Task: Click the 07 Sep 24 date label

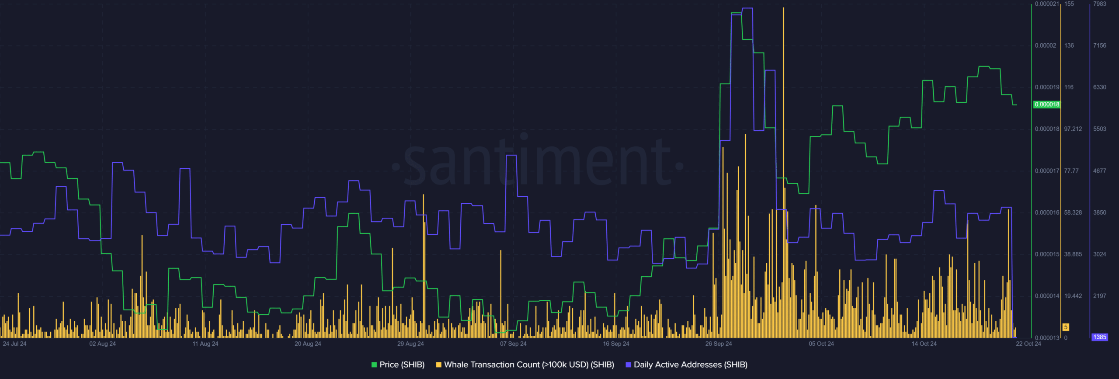Action: (513, 344)
